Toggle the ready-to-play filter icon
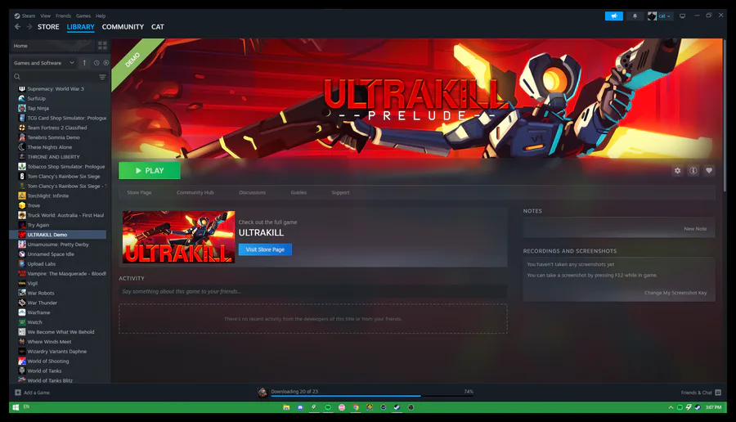The image size is (736, 422). [106, 62]
